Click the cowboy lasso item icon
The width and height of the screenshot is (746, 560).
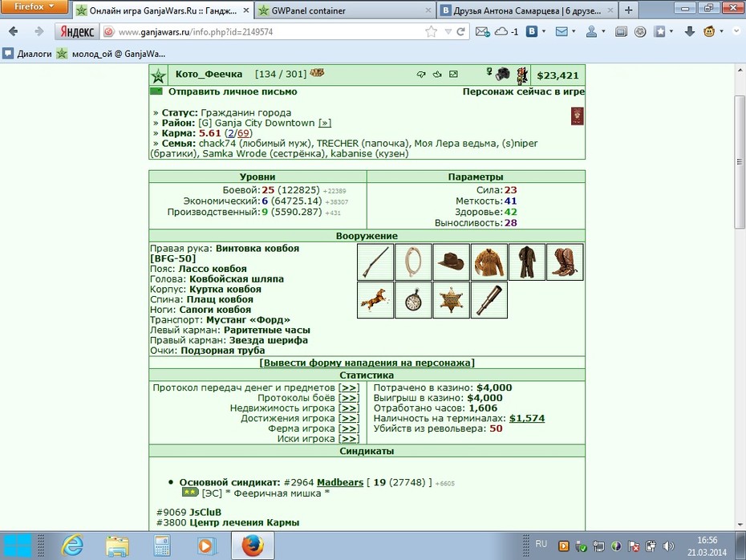(x=413, y=262)
